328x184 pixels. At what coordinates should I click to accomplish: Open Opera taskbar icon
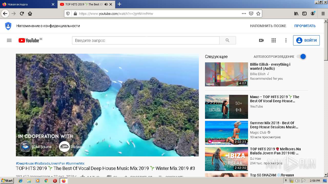point(55,181)
